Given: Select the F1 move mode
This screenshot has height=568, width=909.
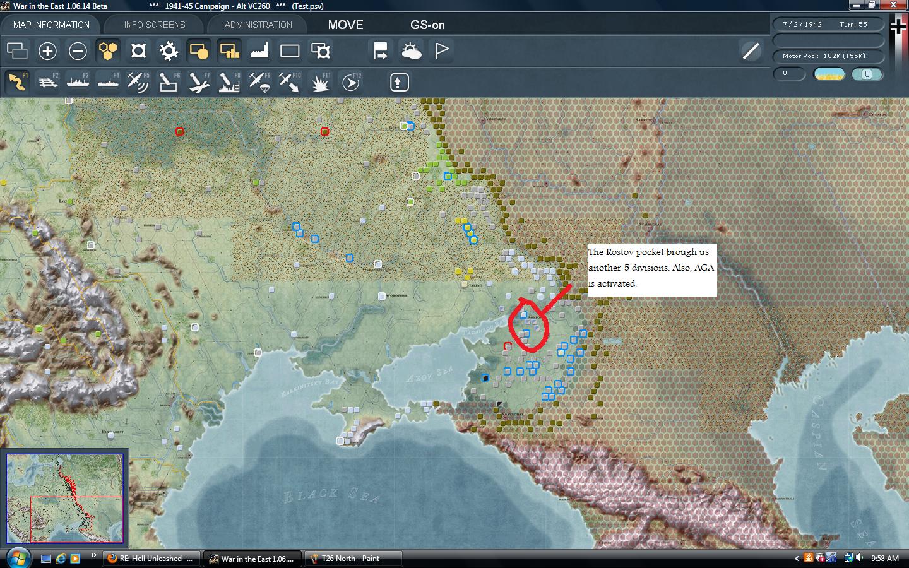Looking at the screenshot, I should [17, 82].
